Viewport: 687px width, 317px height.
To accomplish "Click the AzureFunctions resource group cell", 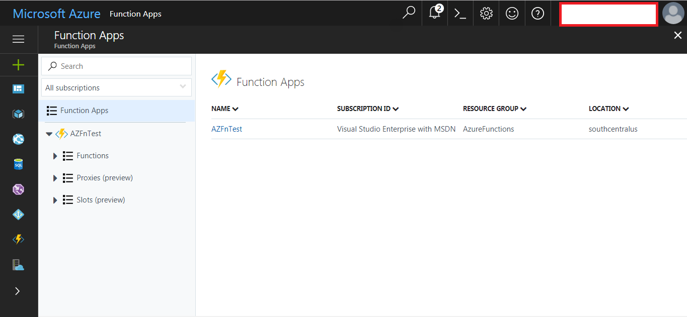I will pos(489,129).
